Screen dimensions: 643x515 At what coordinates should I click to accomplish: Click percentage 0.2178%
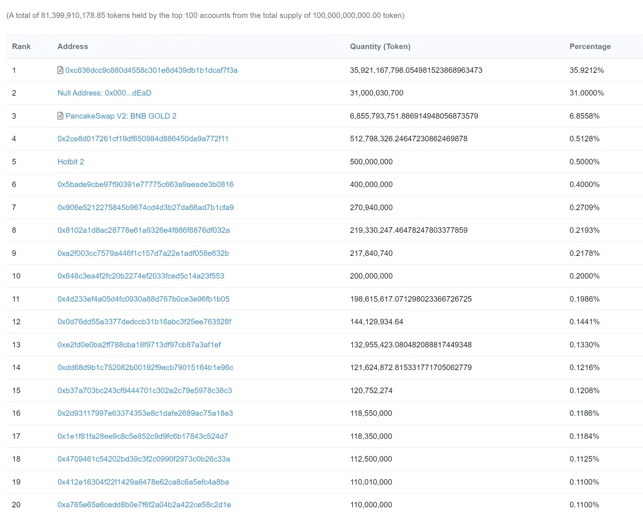tap(584, 253)
